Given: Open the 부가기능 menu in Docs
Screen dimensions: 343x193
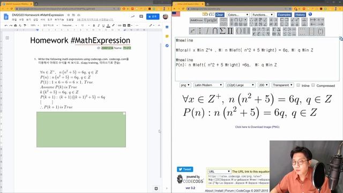Looking at the screenshot, I should (59, 20).
